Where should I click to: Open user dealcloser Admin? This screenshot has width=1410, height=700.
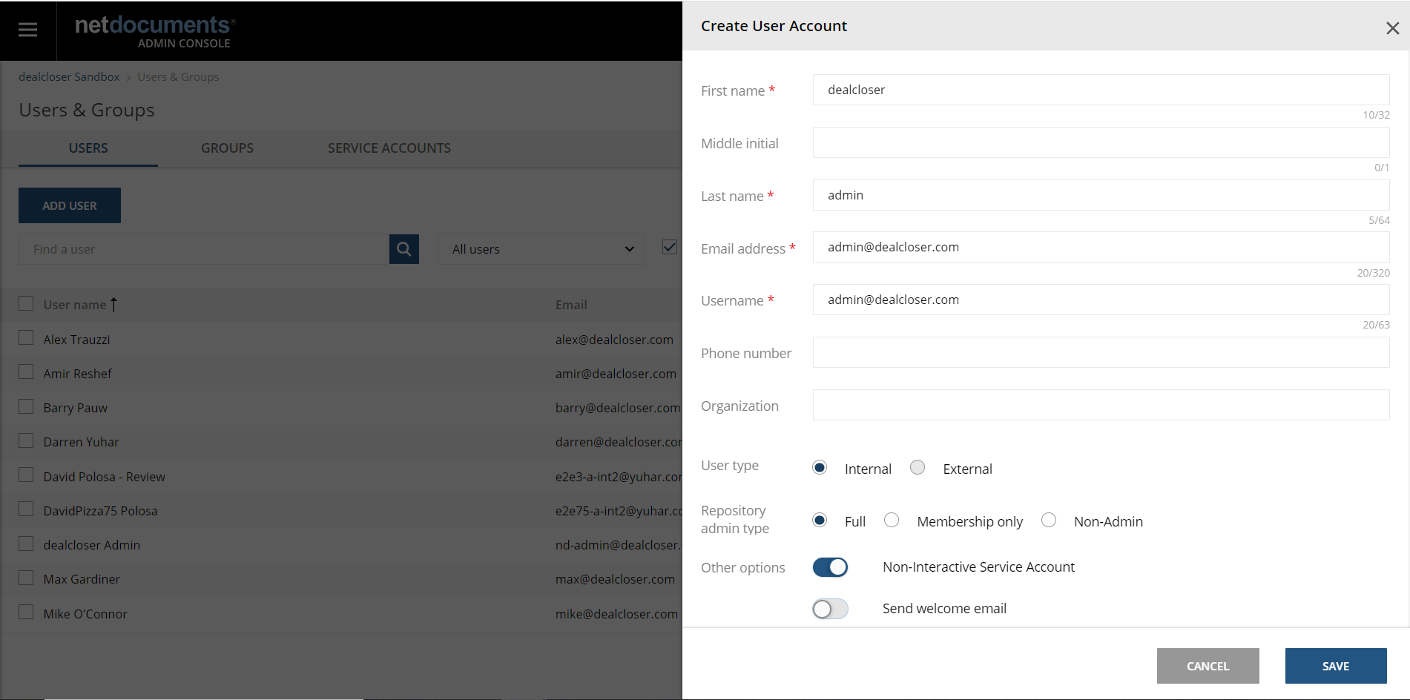(x=91, y=545)
